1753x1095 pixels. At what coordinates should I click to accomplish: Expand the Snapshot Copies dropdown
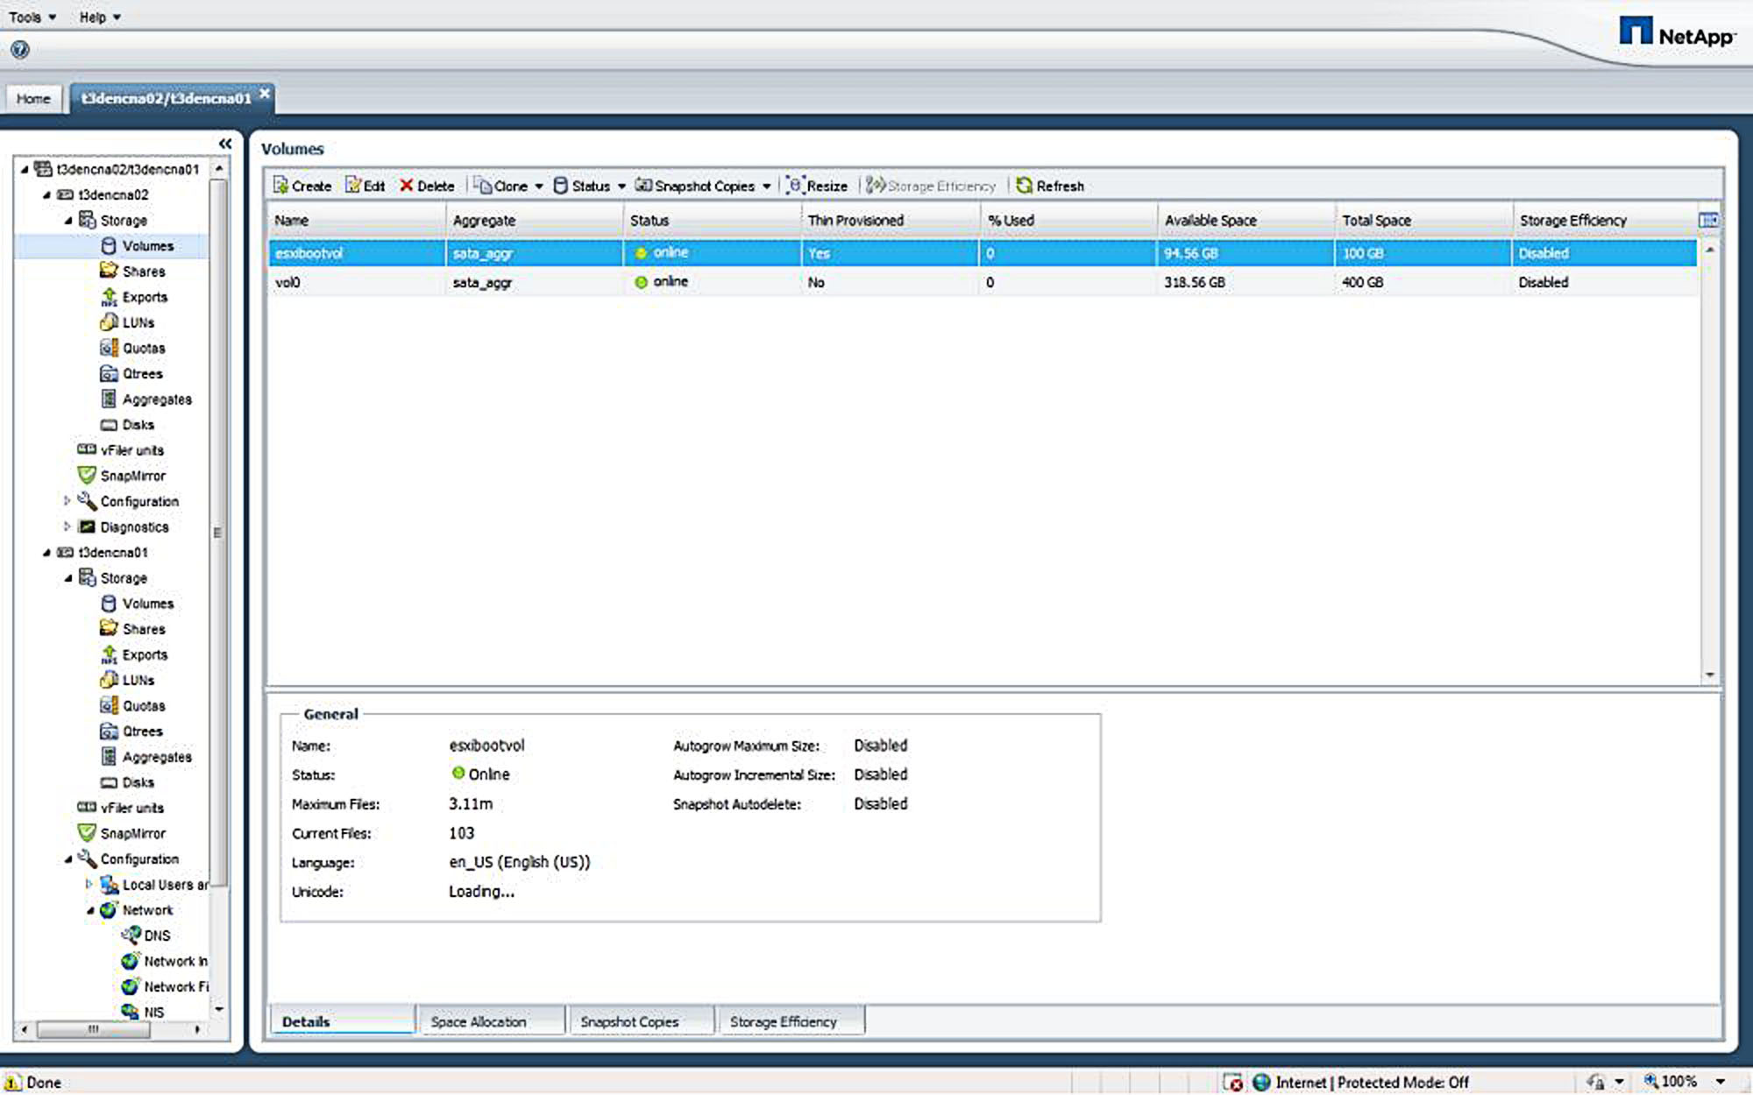(763, 186)
